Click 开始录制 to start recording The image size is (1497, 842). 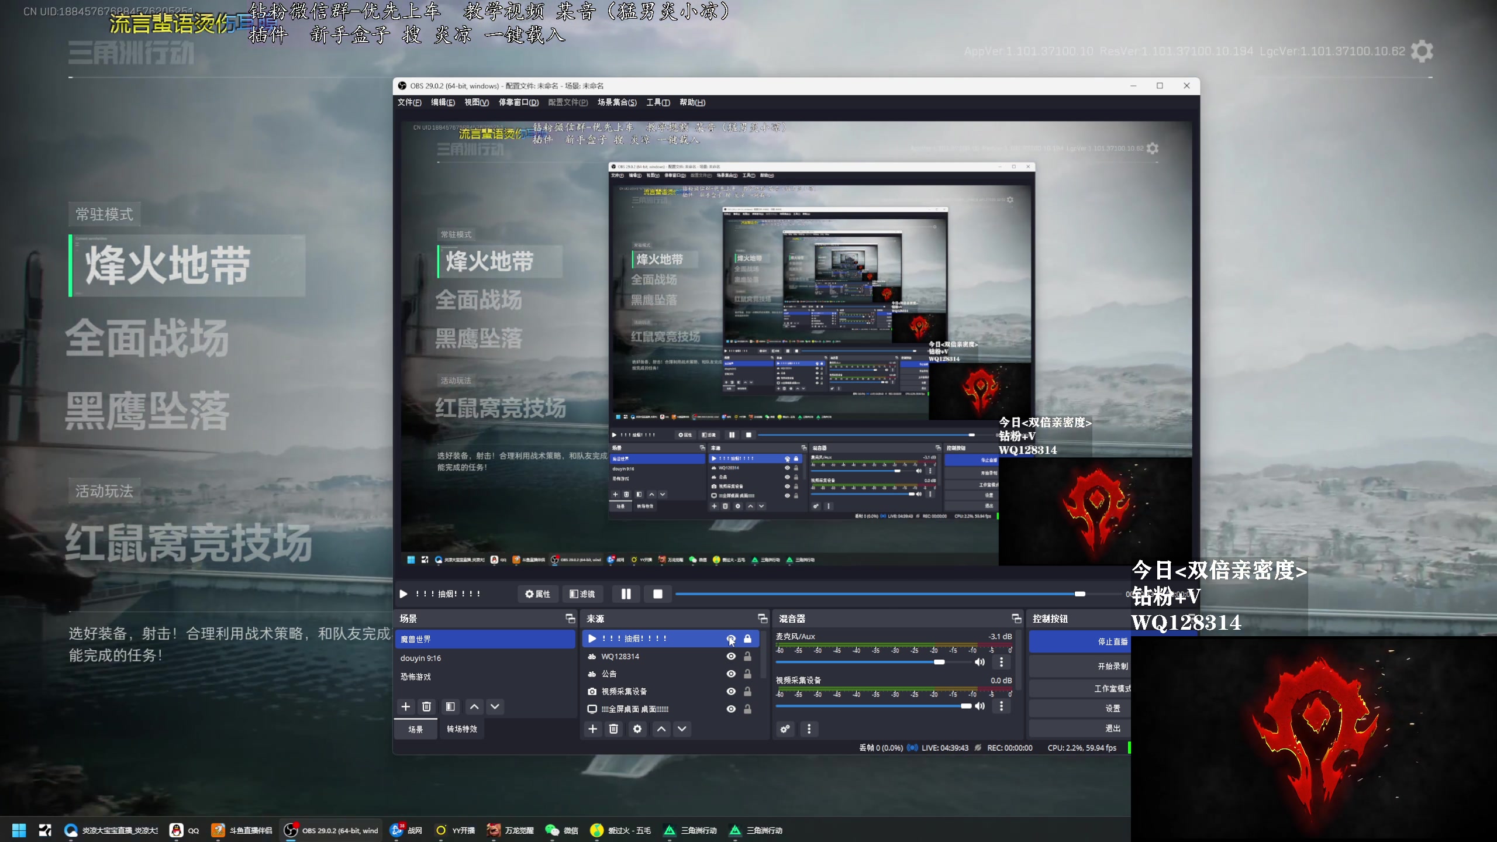pos(1079,666)
